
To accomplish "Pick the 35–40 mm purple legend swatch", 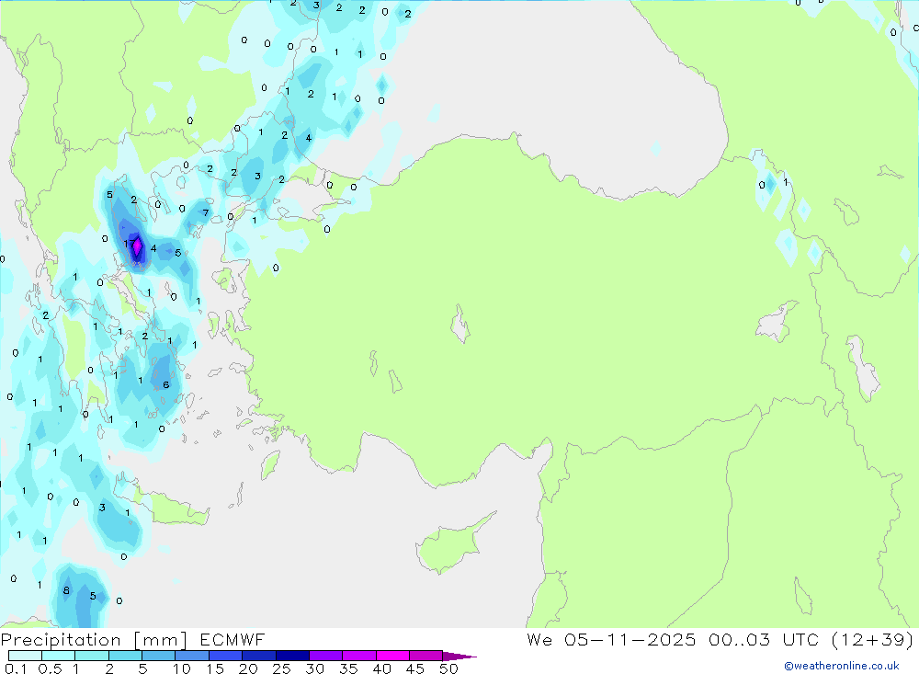I will [x=358, y=656].
